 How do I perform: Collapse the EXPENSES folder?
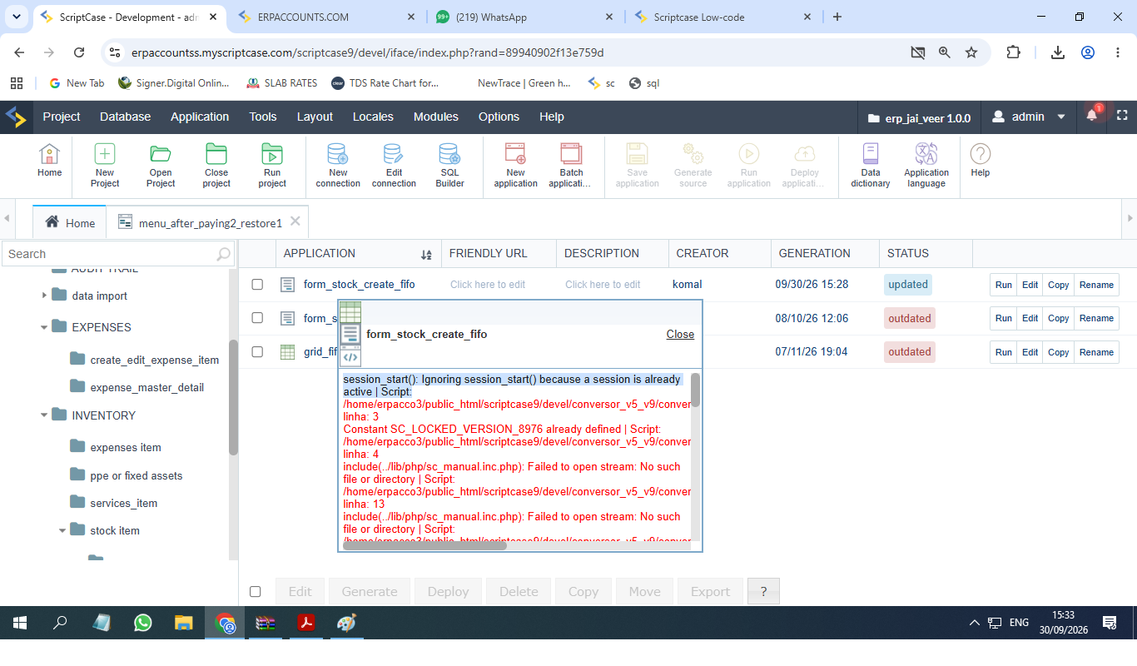coord(44,327)
